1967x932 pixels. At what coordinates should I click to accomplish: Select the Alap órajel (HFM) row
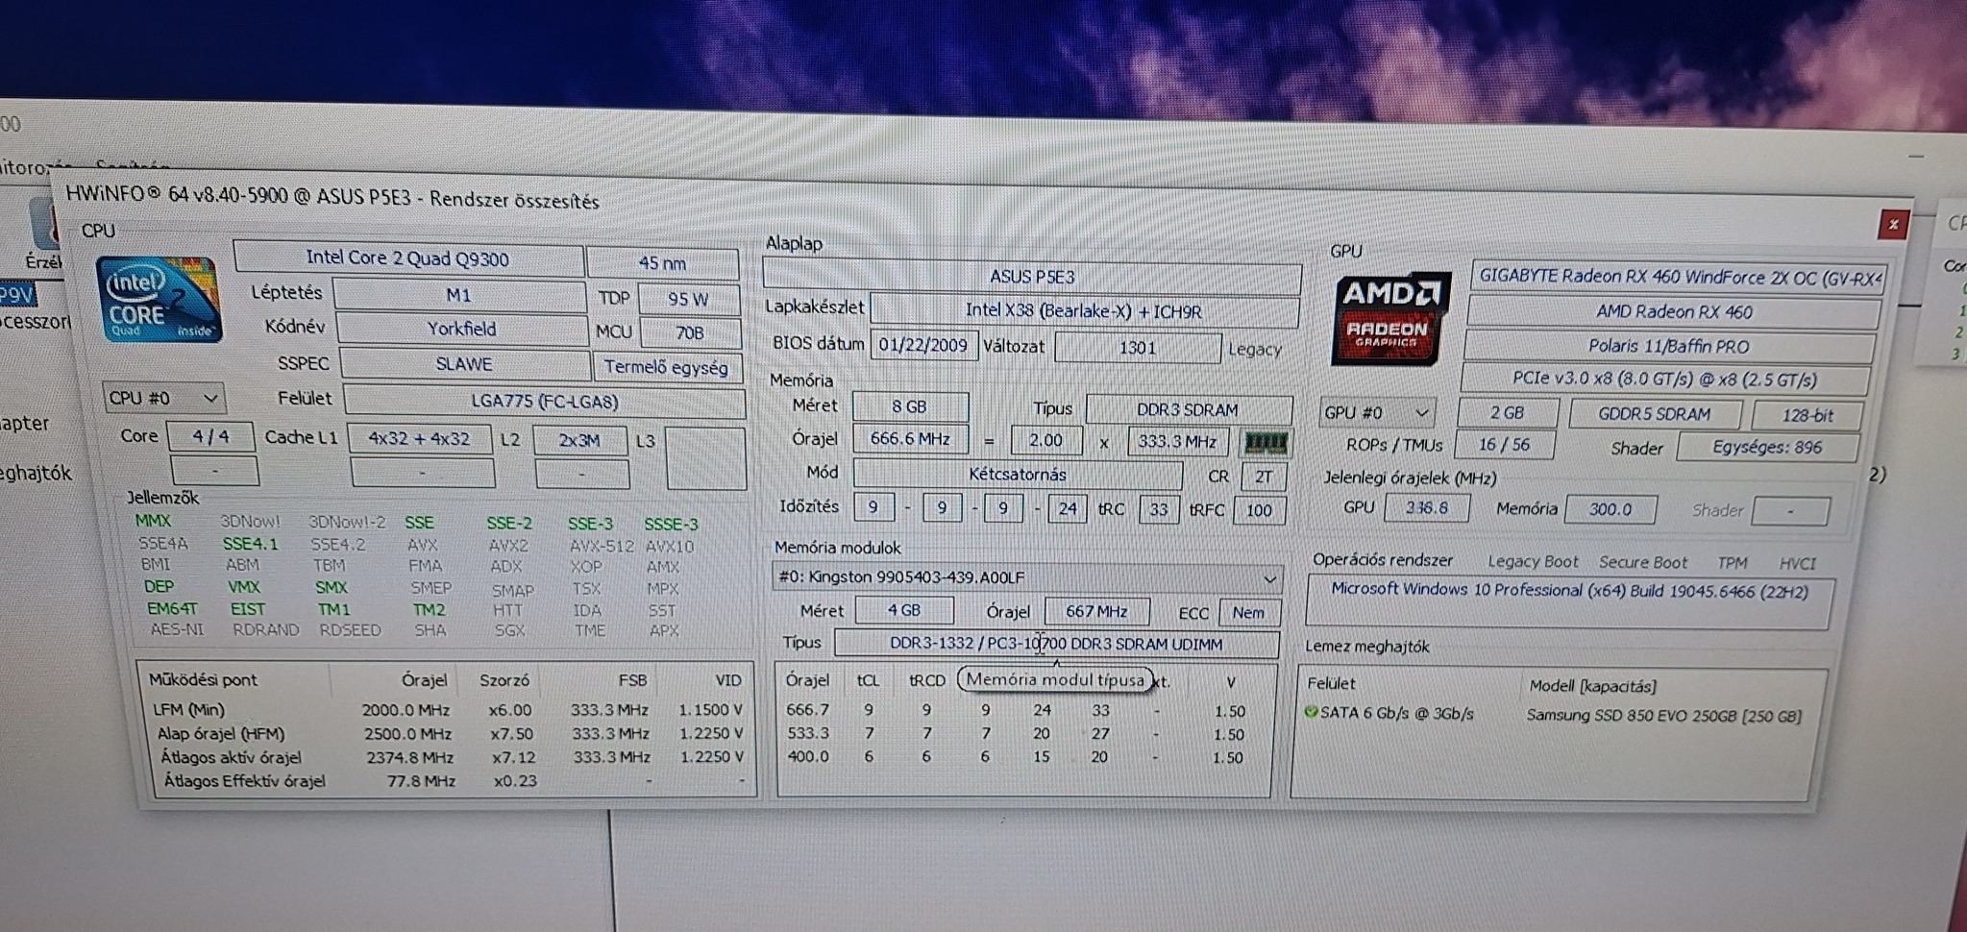(x=448, y=734)
